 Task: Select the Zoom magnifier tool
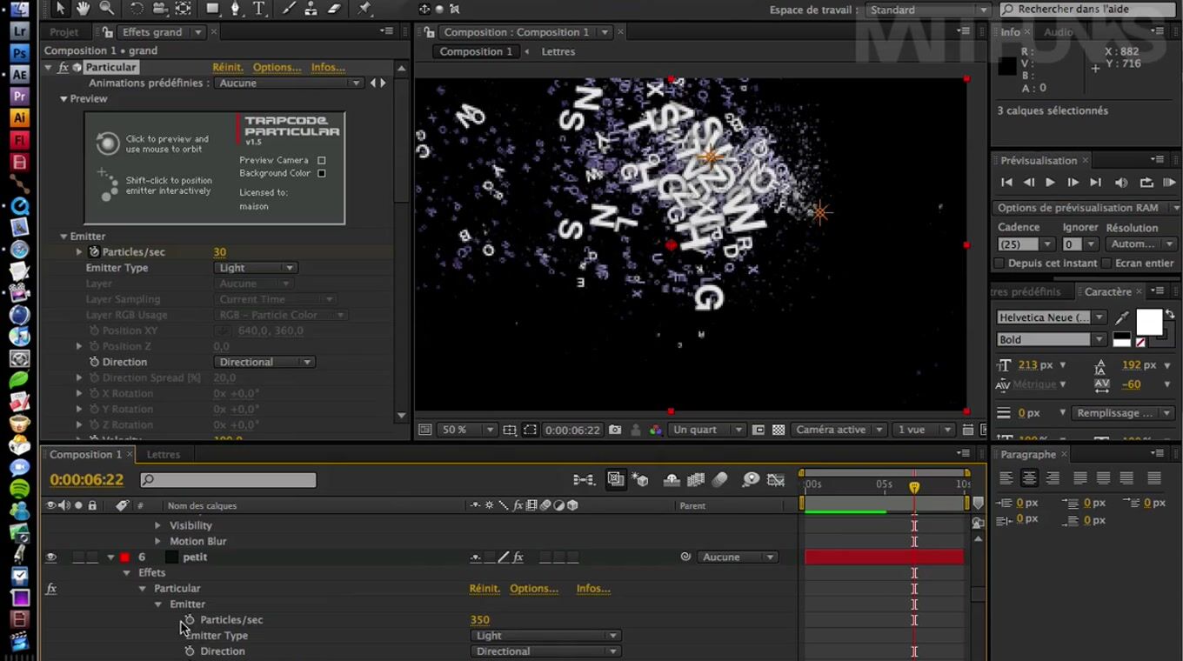pos(106,9)
